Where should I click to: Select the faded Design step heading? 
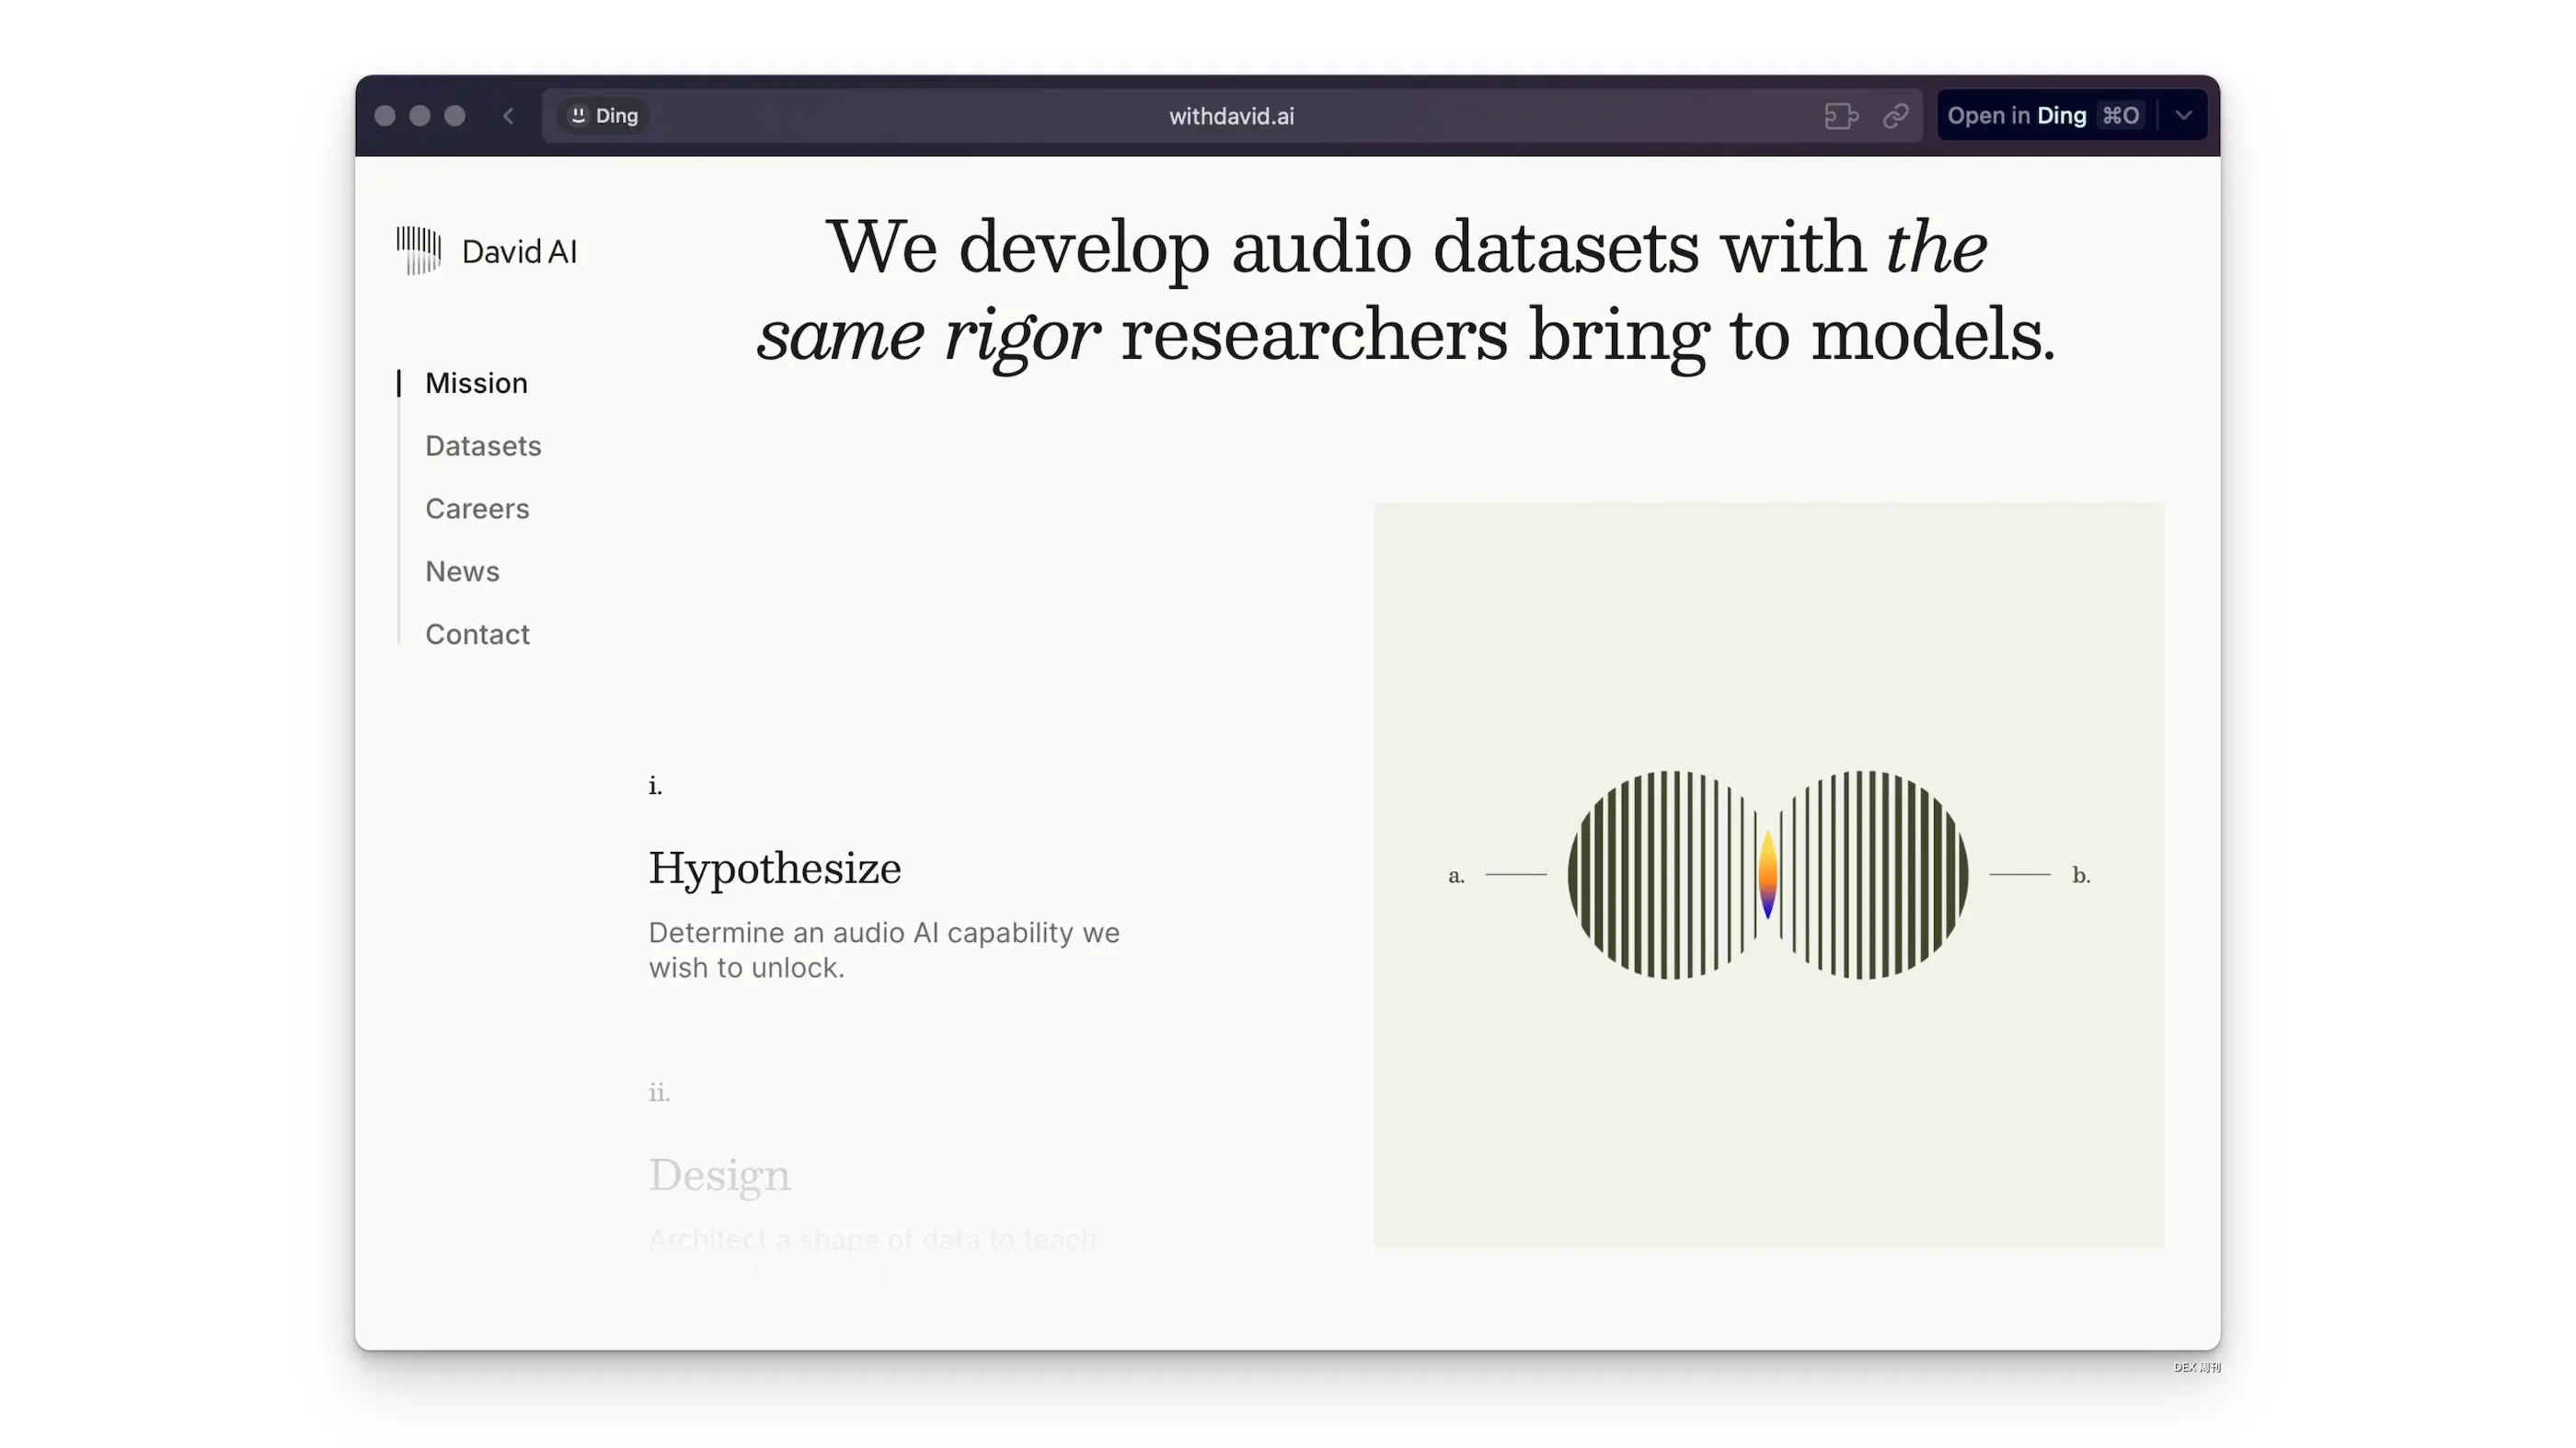[719, 1175]
